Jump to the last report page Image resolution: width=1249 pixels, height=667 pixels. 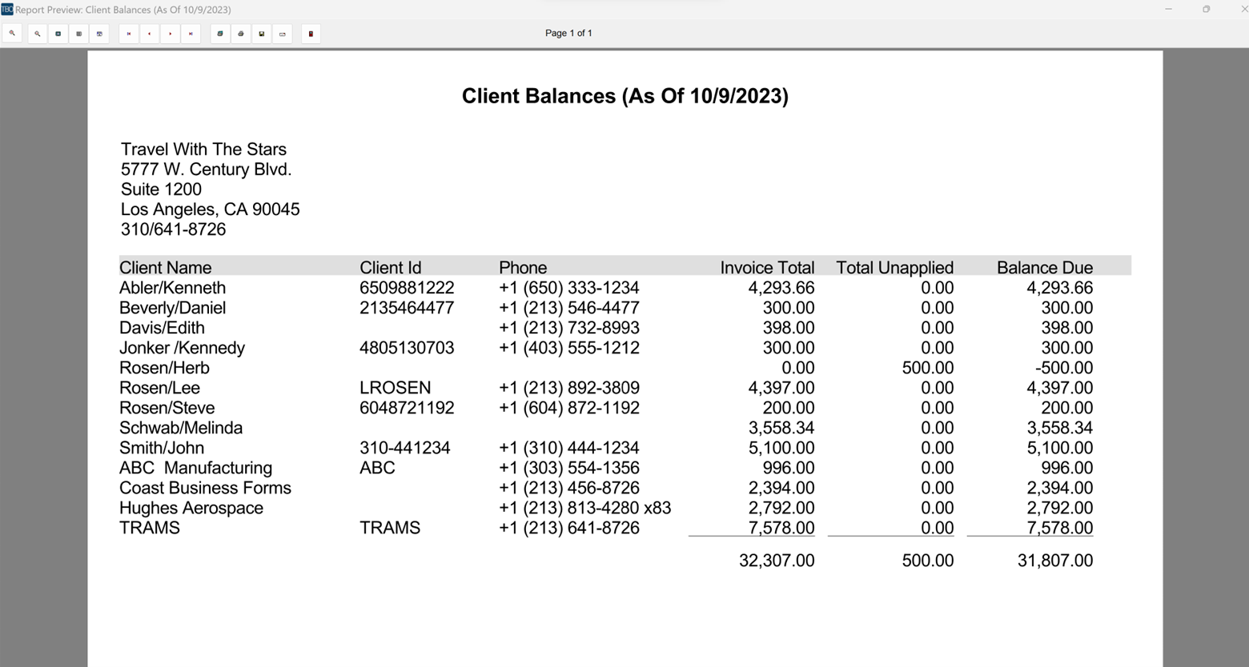(x=191, y=33)
